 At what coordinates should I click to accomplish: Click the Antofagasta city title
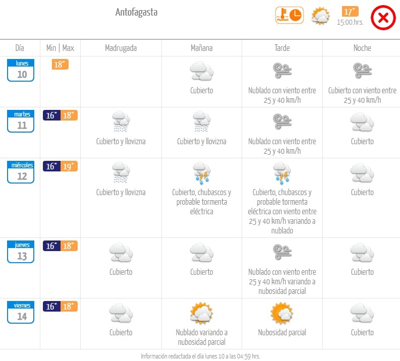[x=137, y=12]
